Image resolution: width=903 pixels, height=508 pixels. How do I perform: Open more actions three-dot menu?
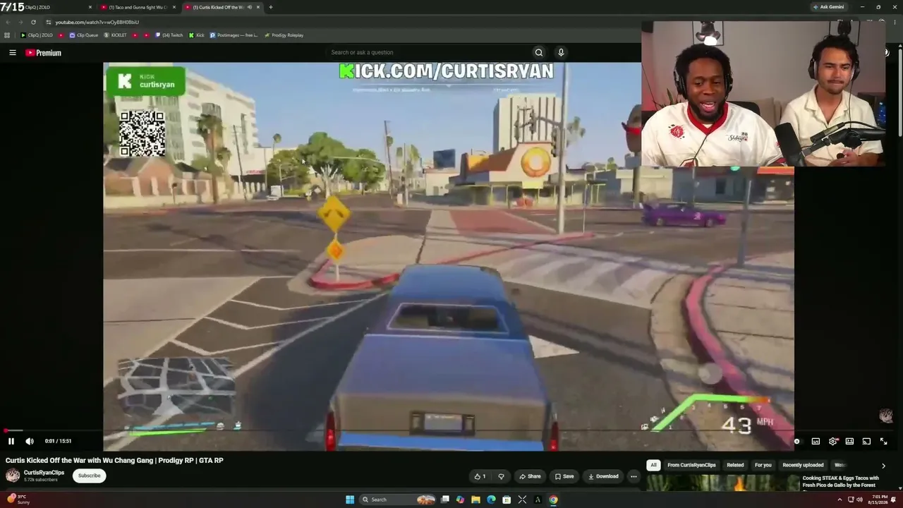click(x=634, y=476)
